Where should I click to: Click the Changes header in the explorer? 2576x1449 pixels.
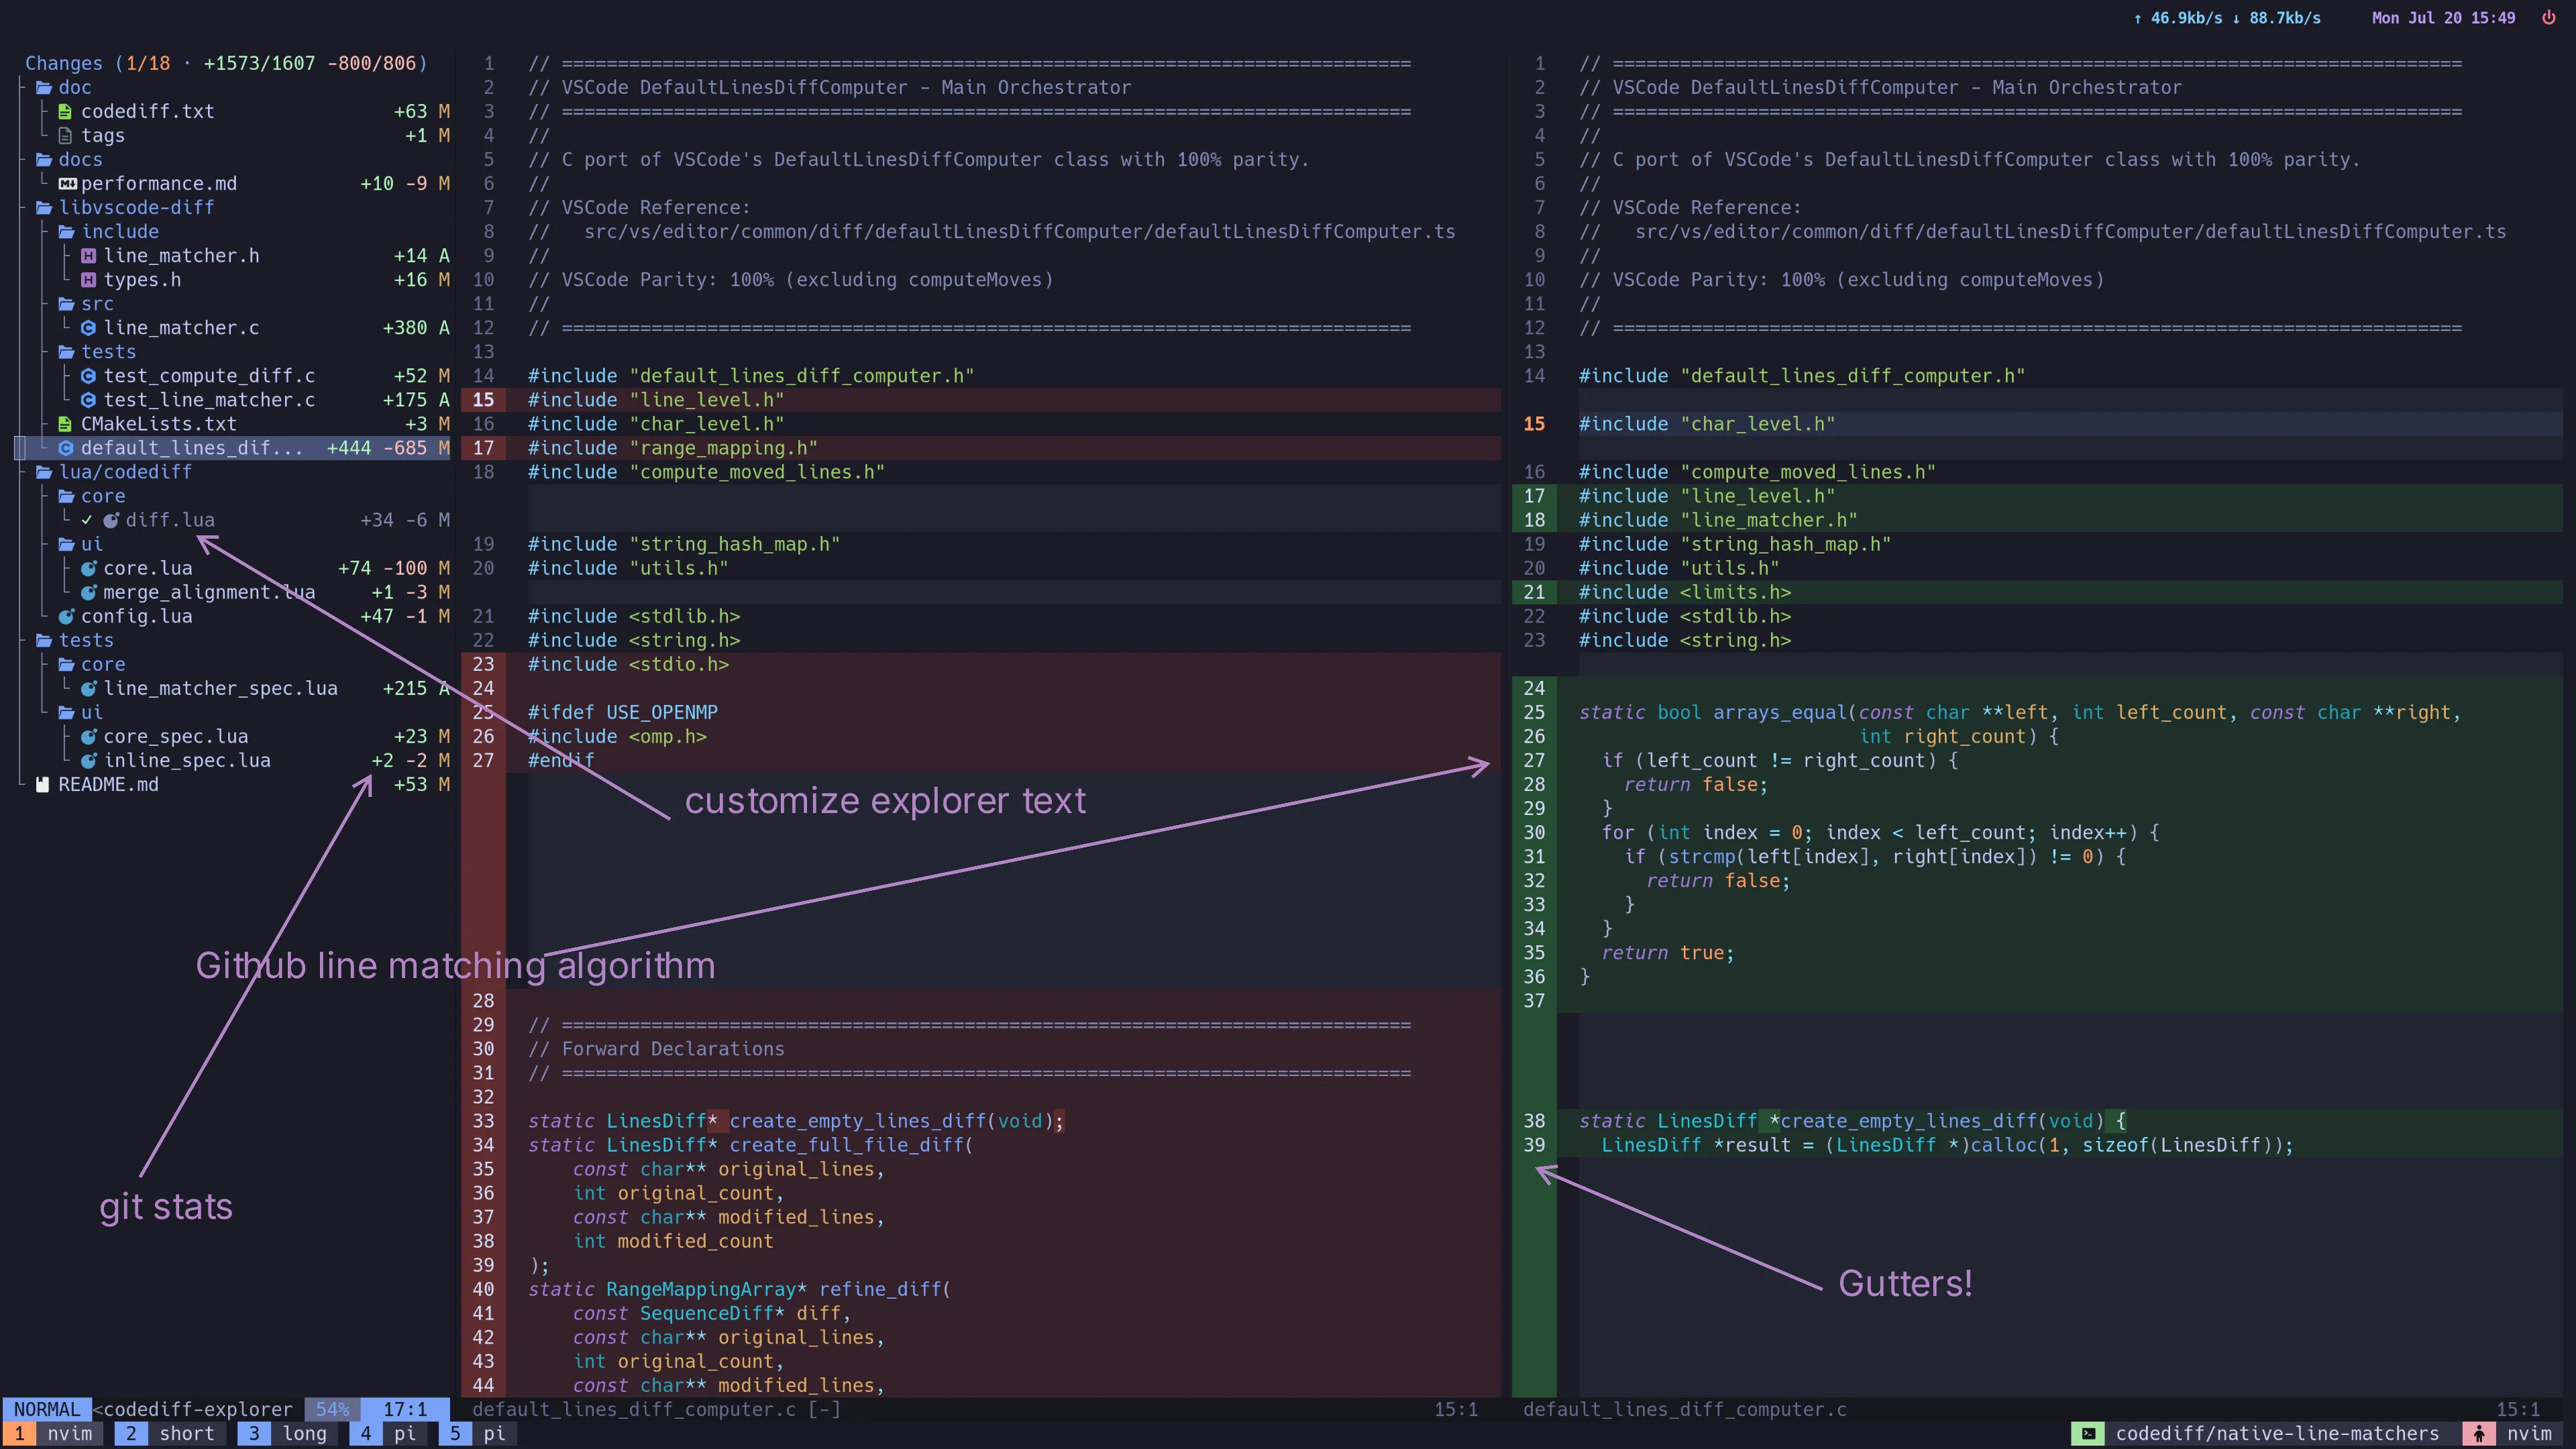pyautogui.click(x=226, y=63)
